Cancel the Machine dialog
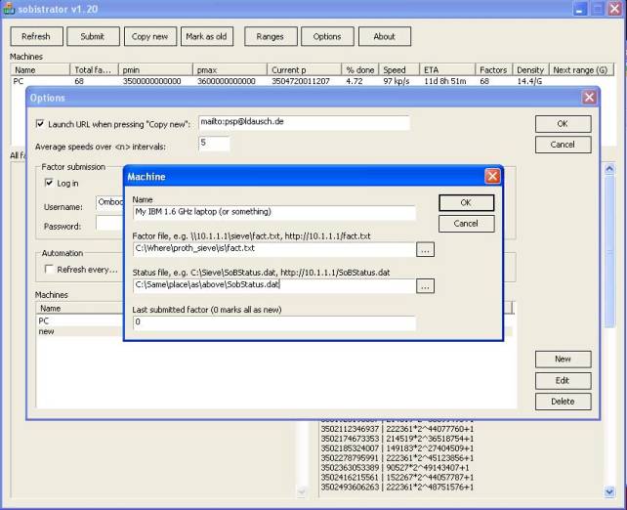Viewport: 627px width, 510px height. point(466,224)
